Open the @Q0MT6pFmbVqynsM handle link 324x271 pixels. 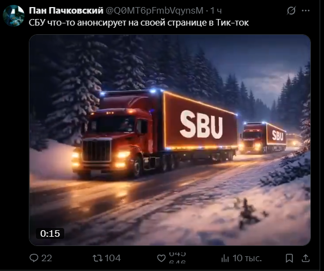pyautogui.click(x=155, y=10)
